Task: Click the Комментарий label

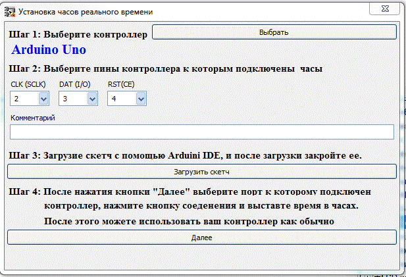Action: tap(33, 118)
